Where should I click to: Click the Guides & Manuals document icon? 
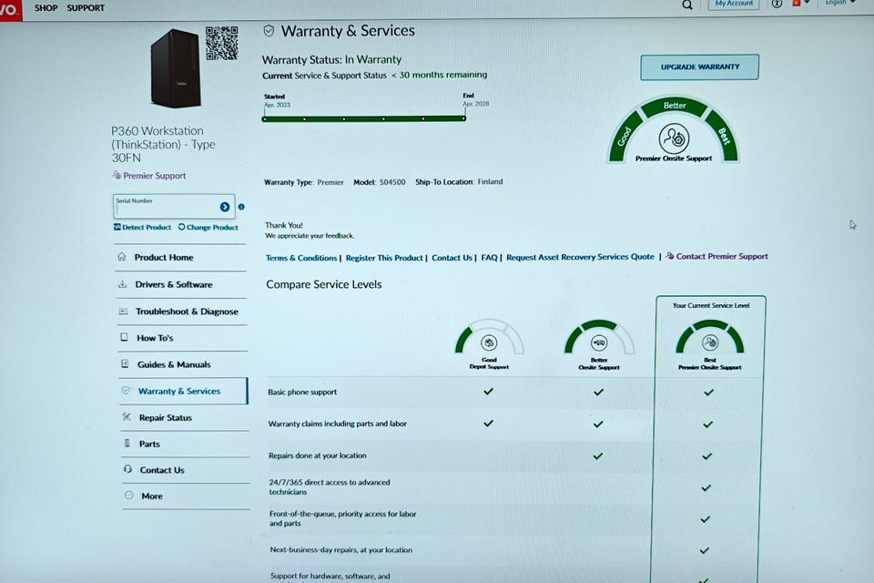[x=125, y=363]
